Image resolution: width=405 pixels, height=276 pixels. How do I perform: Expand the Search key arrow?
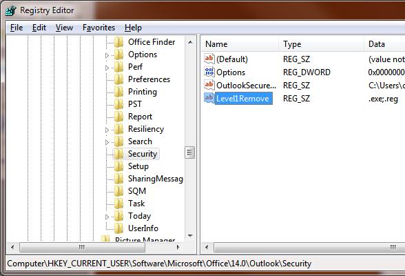pos(107,142)
